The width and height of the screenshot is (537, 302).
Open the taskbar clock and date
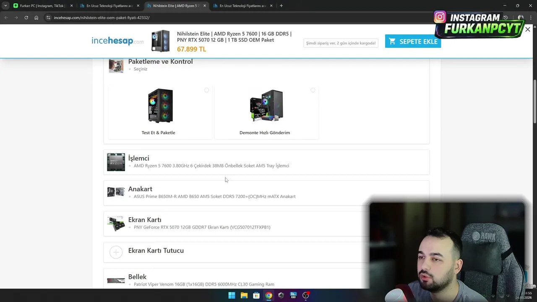pyautogui.click(x=524, y=295)
